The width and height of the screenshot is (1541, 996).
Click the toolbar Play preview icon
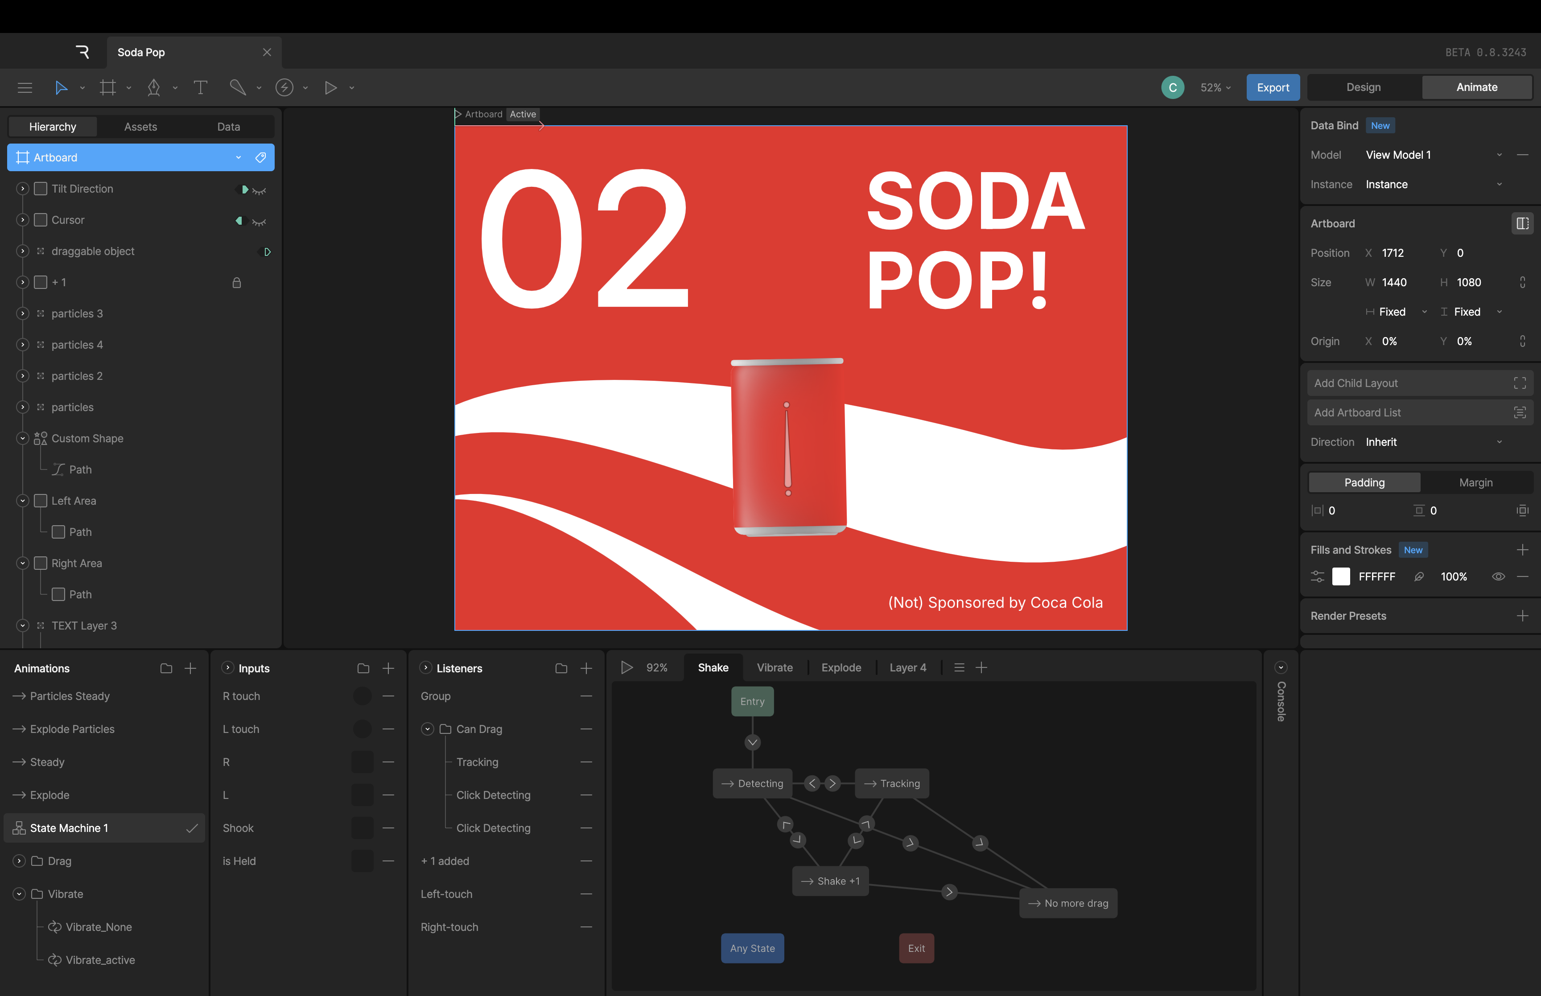coord(330,87)
